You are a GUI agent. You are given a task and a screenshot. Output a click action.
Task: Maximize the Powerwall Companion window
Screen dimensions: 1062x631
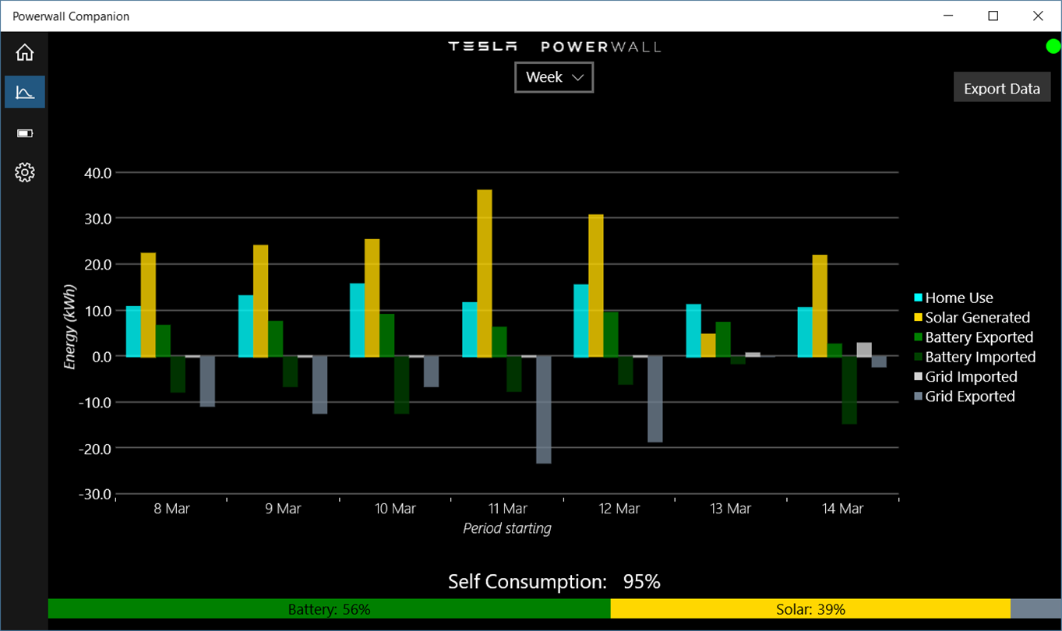(x=993, y=16)
